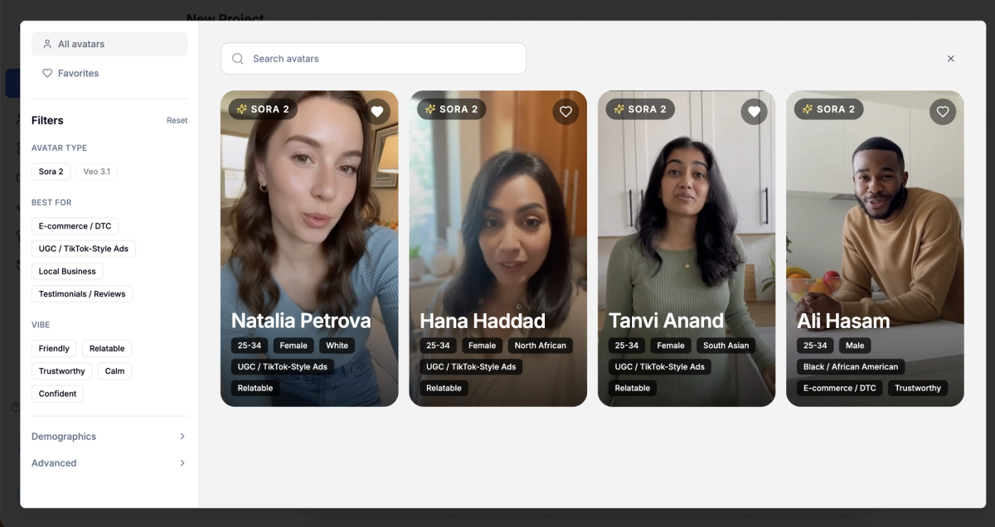
Task: Select the Relatable vibe filter in sidebar
Action: (107, 349)
